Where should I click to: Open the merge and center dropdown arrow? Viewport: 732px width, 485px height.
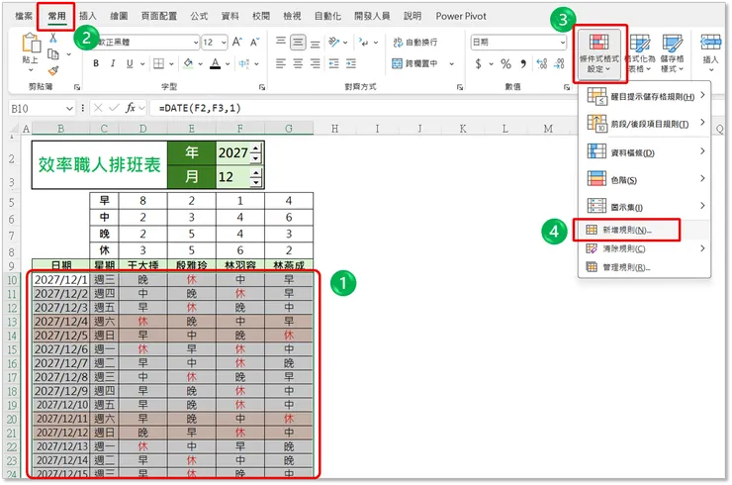click(451, 63)
